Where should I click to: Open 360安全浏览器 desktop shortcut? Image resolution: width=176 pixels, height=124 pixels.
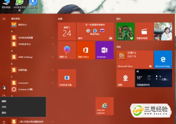point(20,6)
